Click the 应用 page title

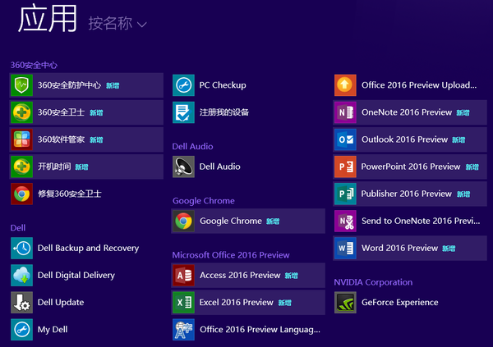[47, 19]
